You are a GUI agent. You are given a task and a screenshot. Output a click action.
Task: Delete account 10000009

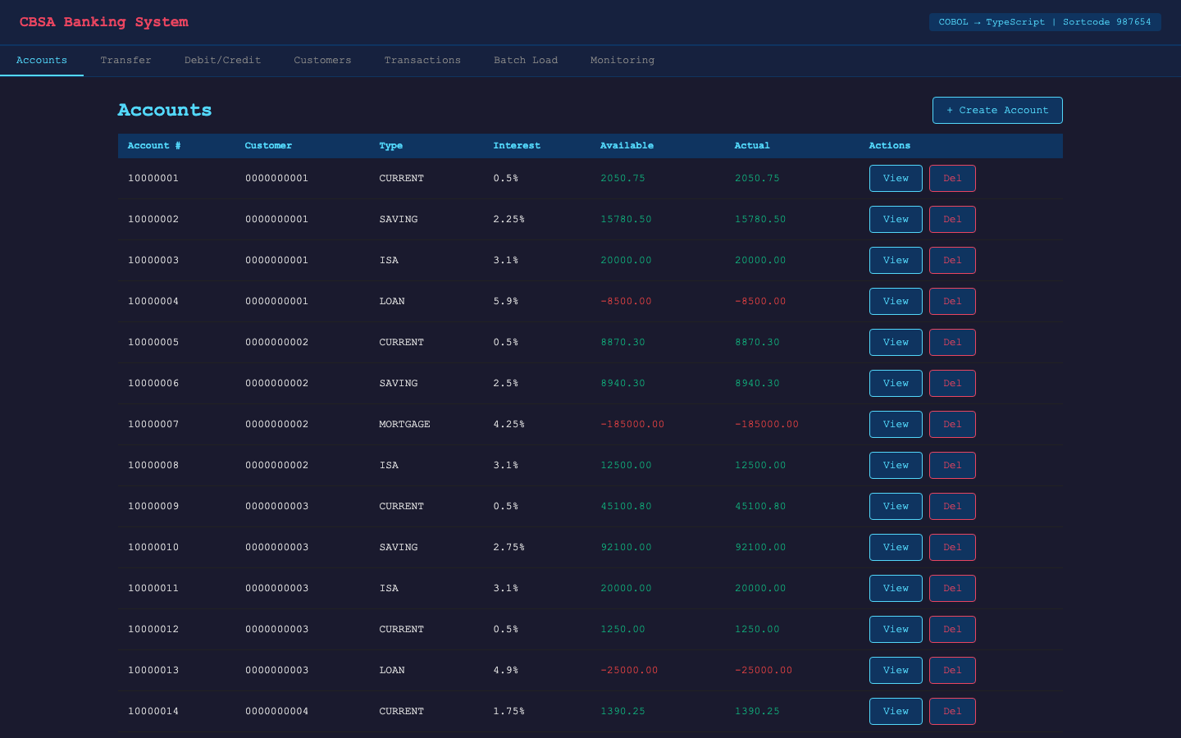[x=951, y=506]
